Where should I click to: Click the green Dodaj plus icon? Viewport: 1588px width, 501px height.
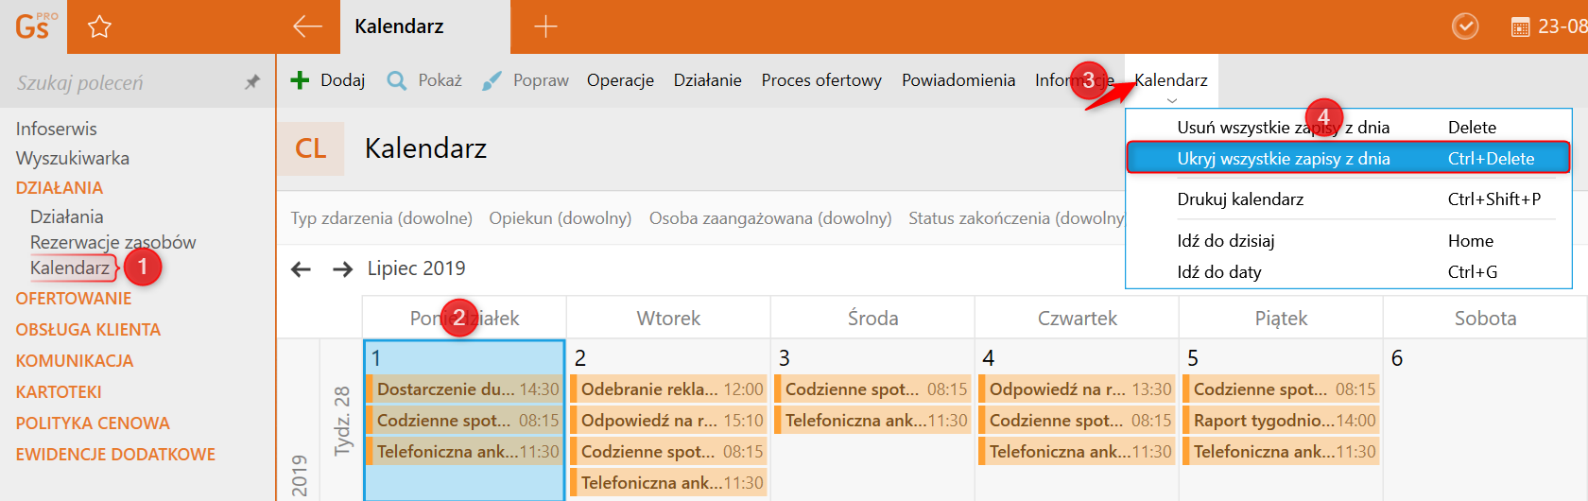(x=300, y=80)
